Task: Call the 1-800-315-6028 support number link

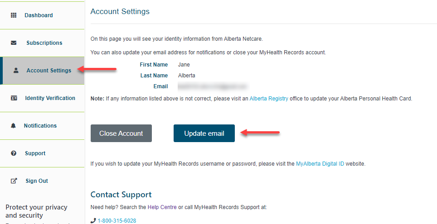Action: (117, 221)
